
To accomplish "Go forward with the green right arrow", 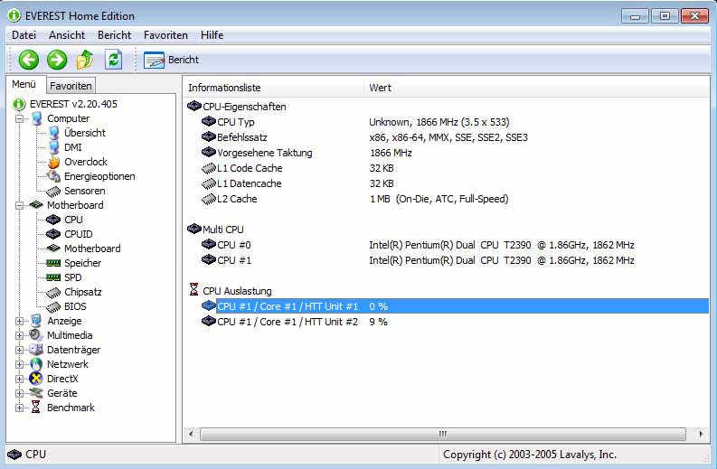I will tap(57, 60).
